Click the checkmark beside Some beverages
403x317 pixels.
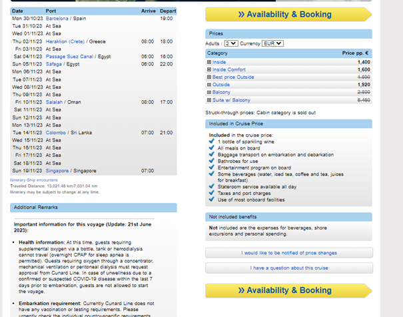click(x=212, y=174)
